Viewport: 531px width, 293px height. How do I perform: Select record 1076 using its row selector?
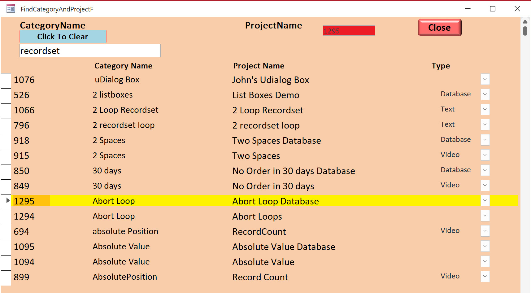click(6, 81)
